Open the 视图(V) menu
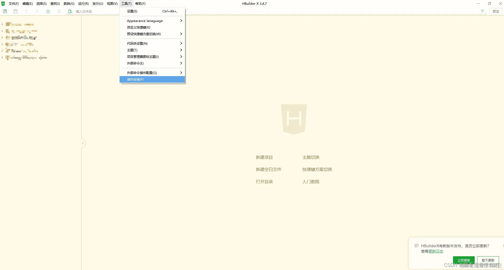Image resolution: width=504 pixels, height=270 pixels. (112, 3)
